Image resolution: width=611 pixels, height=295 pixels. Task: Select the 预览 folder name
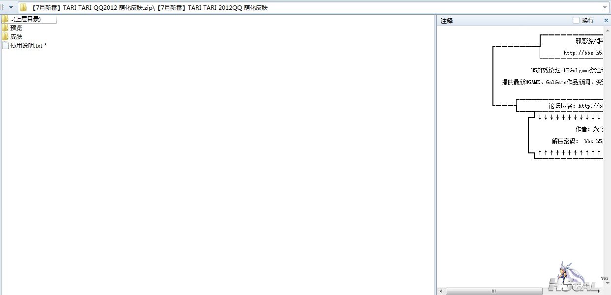click(x=16, y=28)
